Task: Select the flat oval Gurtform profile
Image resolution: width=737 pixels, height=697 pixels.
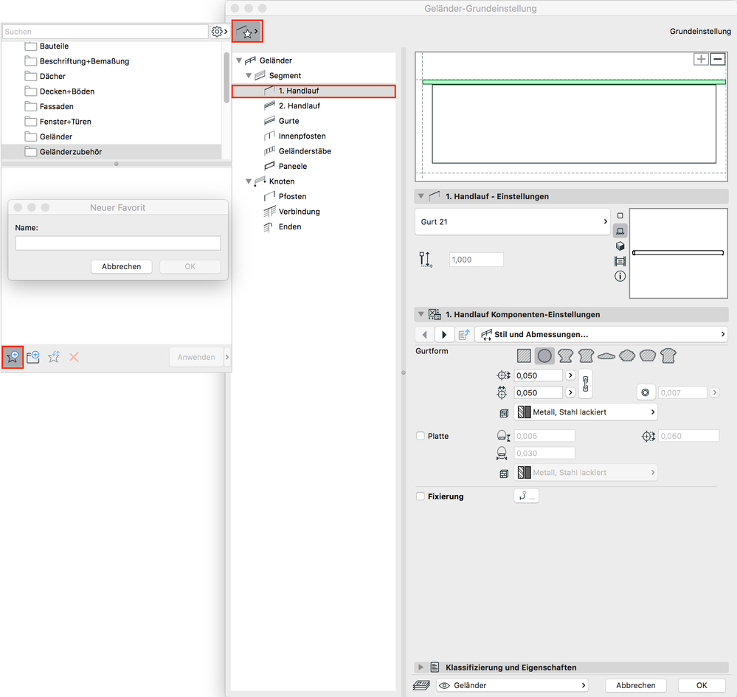Action: [606, 356]
